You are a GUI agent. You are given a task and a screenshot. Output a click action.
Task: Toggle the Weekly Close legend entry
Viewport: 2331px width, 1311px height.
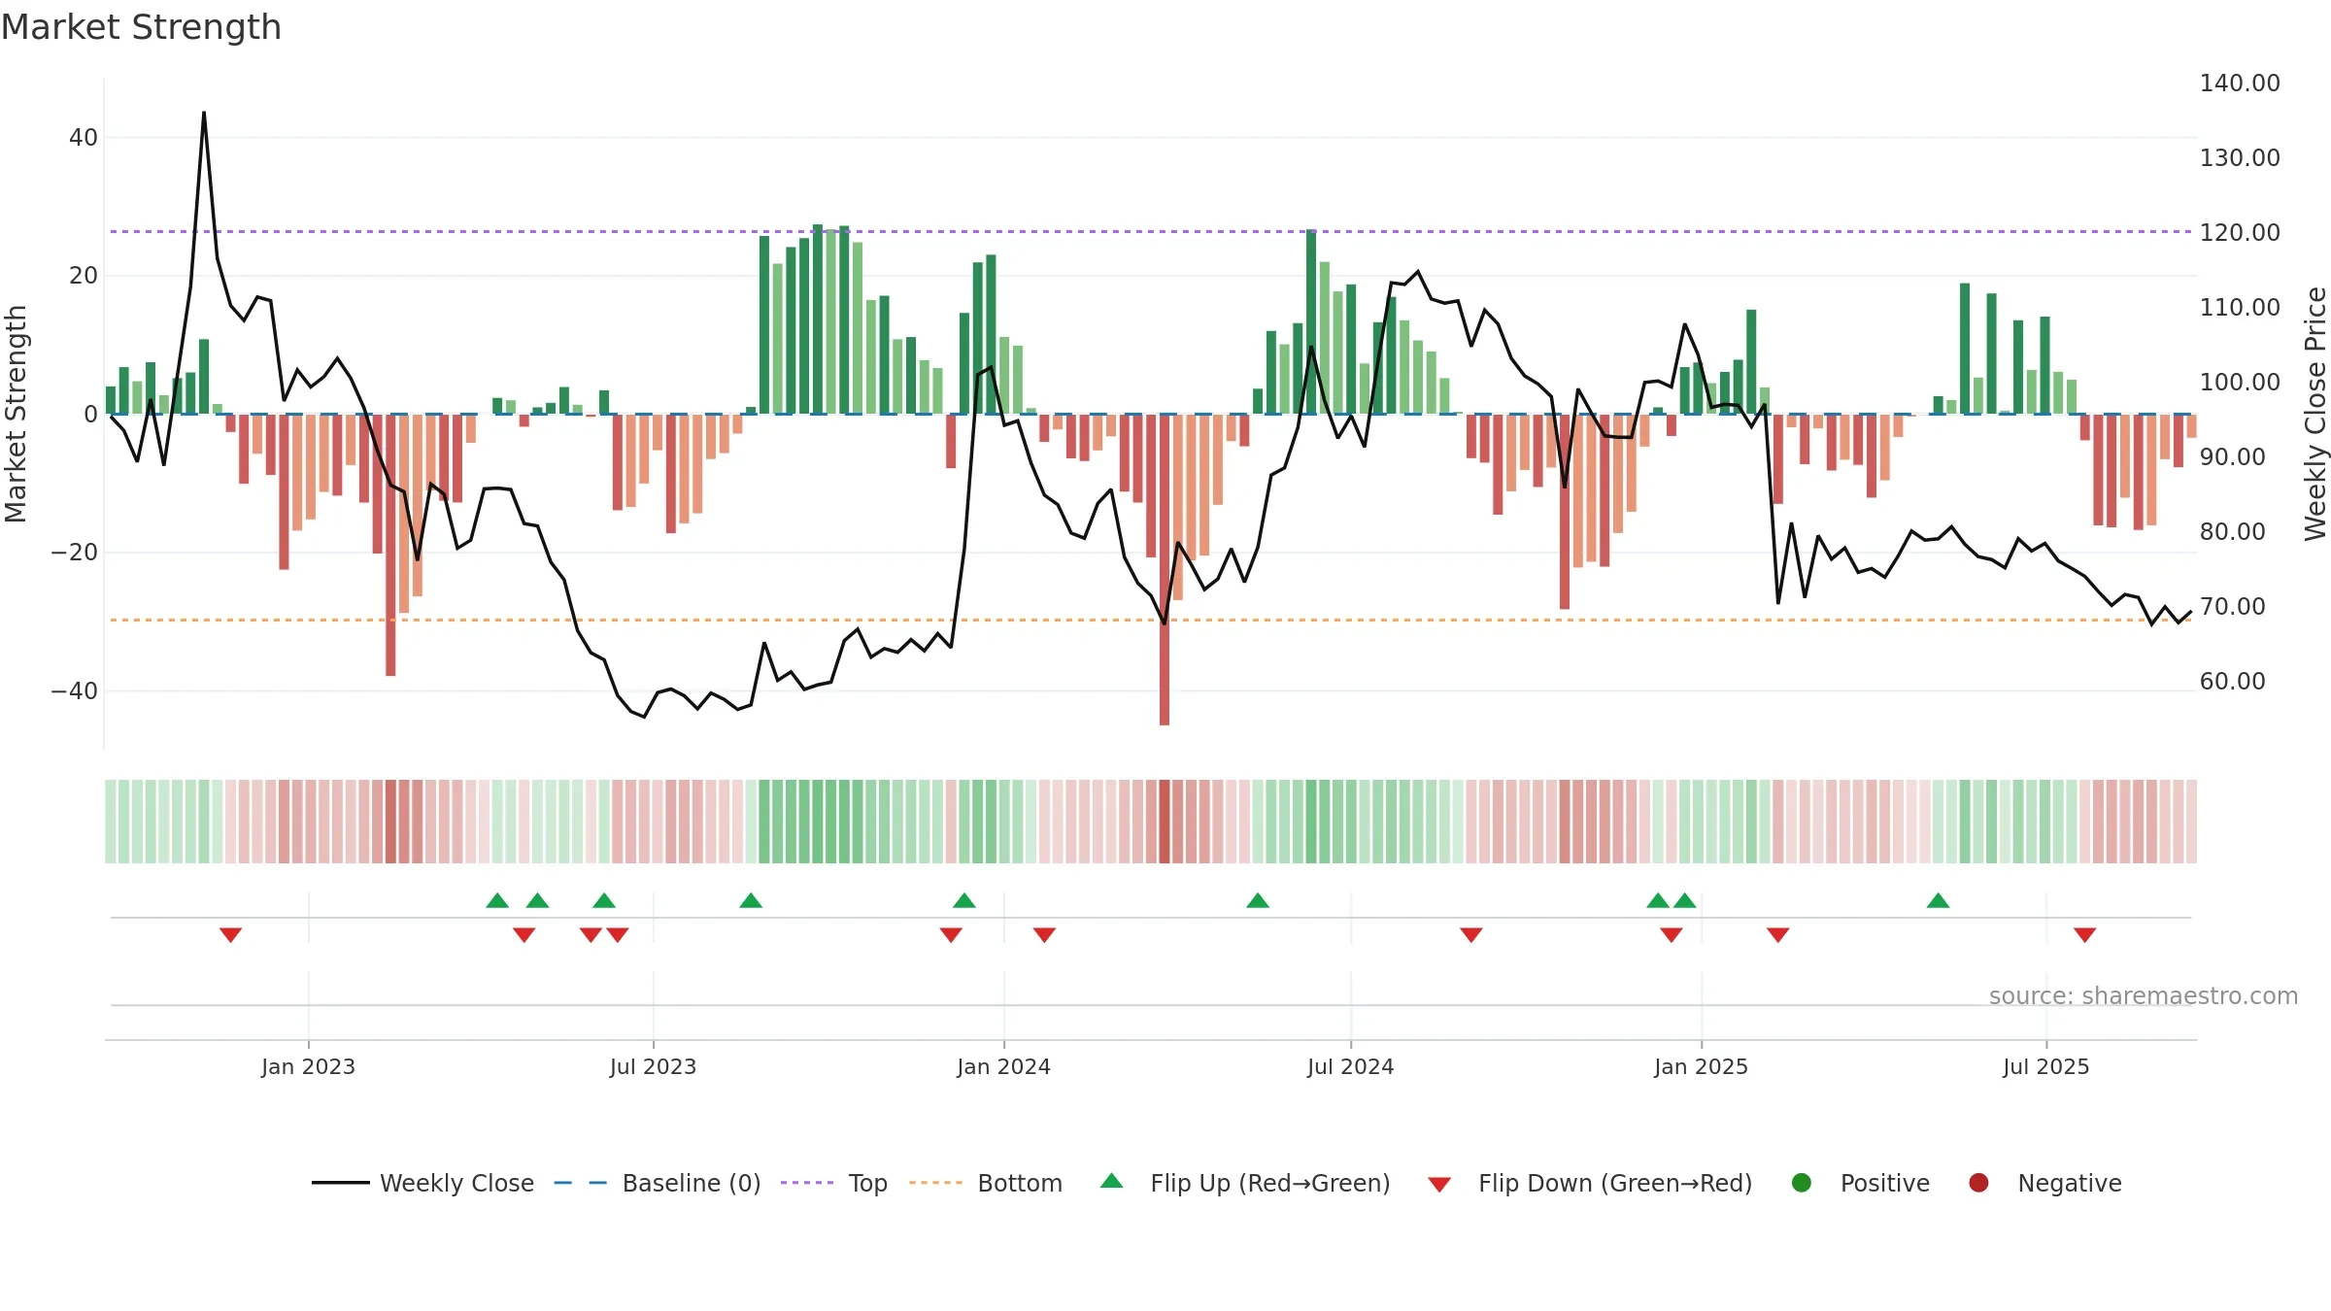456,1183
